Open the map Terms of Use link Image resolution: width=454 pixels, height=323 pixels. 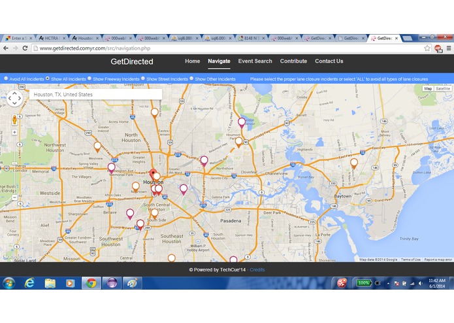click(x=411, y=260)
